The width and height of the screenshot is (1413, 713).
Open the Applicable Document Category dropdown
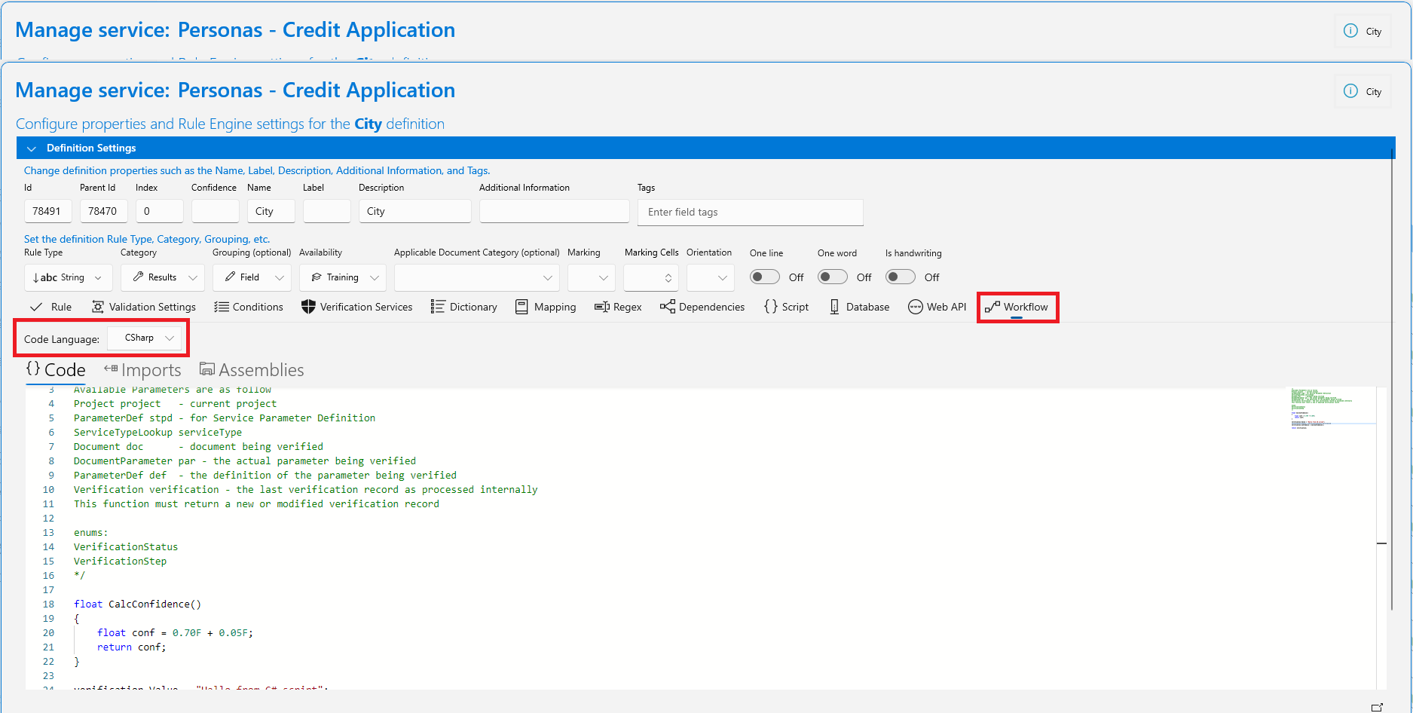[x=477, y=277]
